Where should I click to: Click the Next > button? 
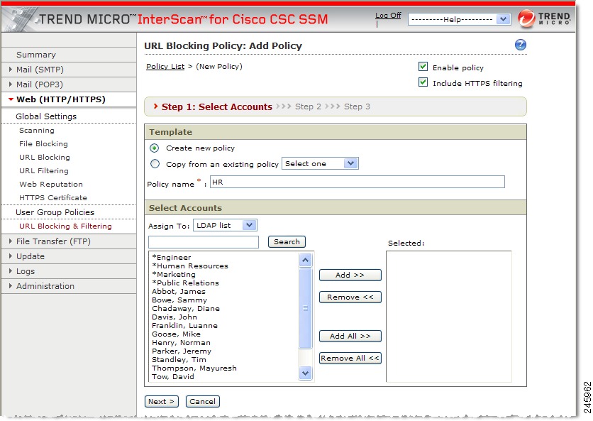point(162,401)
